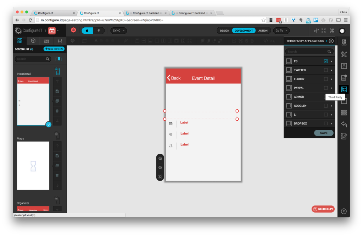
Task: Enable the Twitter checkbox
Action: coord(326,70)
